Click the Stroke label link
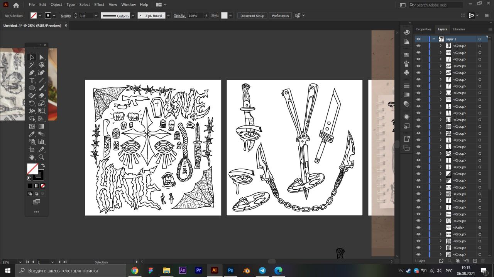 66,16
